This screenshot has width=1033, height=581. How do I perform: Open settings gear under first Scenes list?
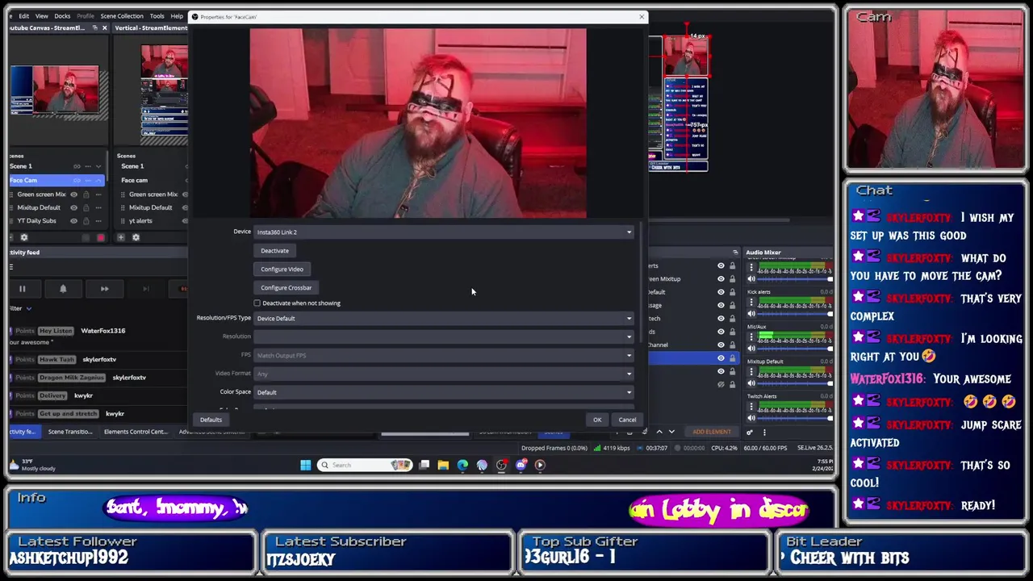point(23,237)
